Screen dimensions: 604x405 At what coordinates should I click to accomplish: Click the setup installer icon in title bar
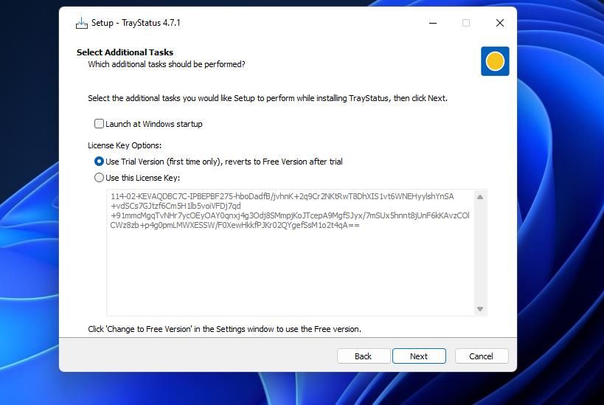pos(82,23)
